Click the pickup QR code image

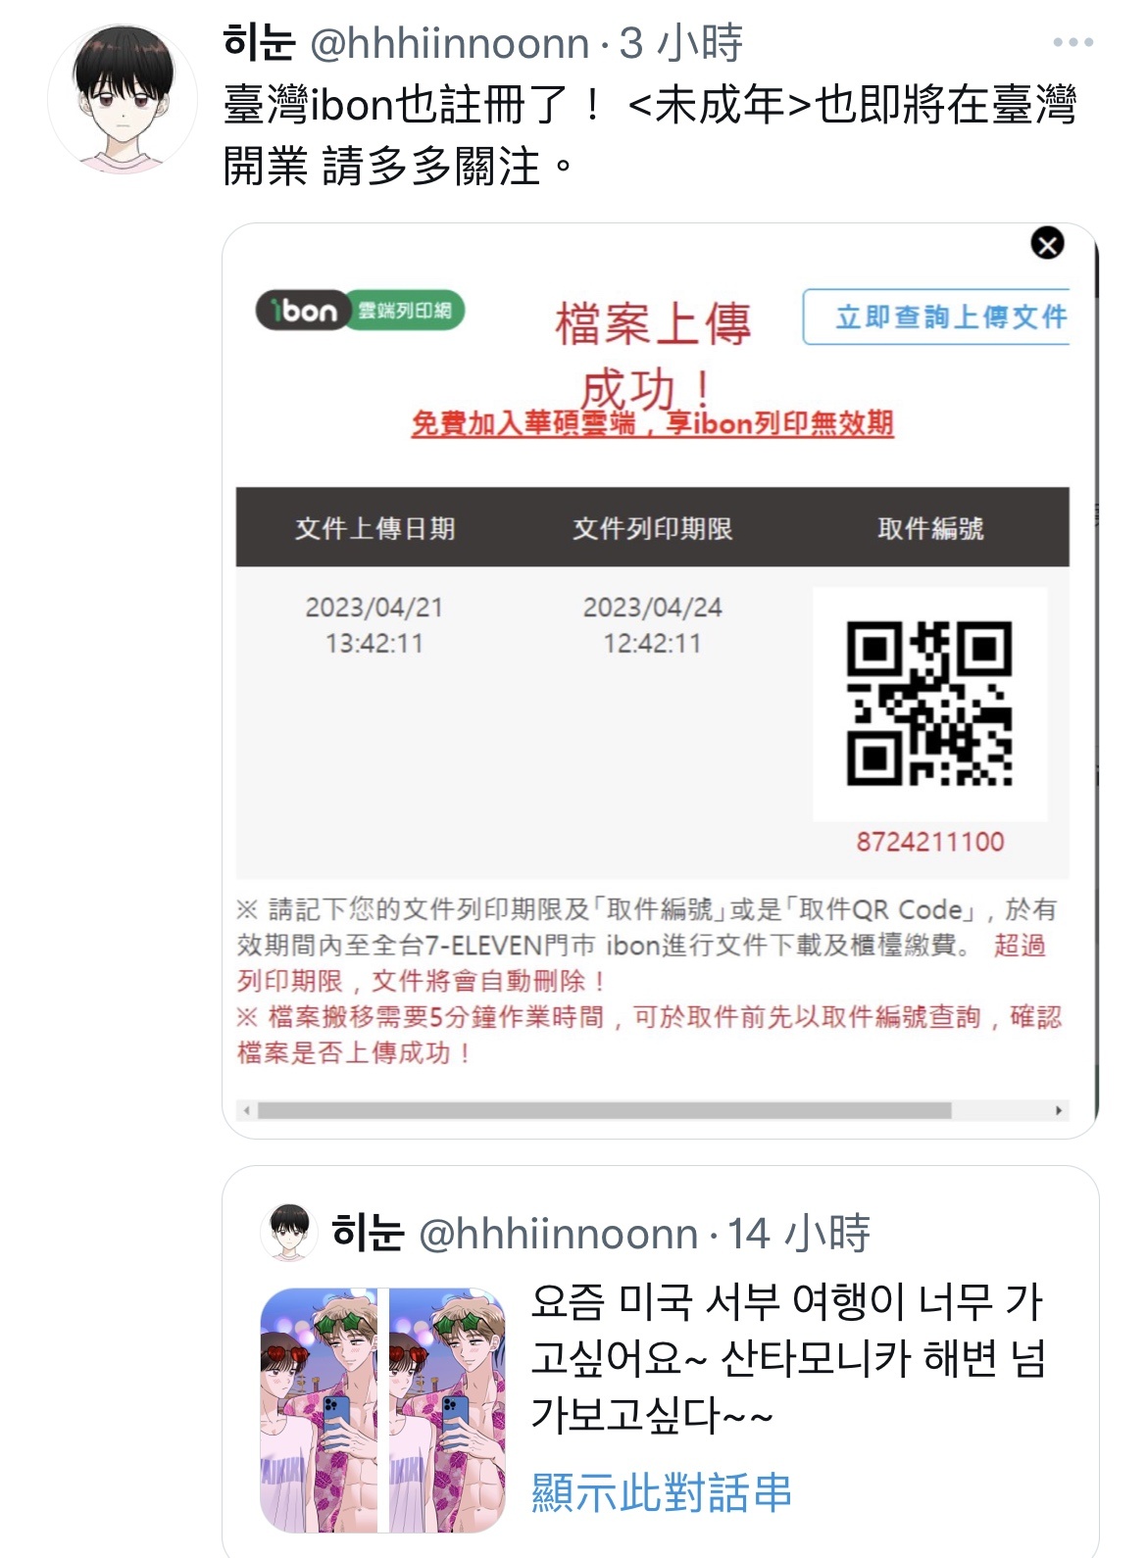pyautogui.click(x=929, y=704)
